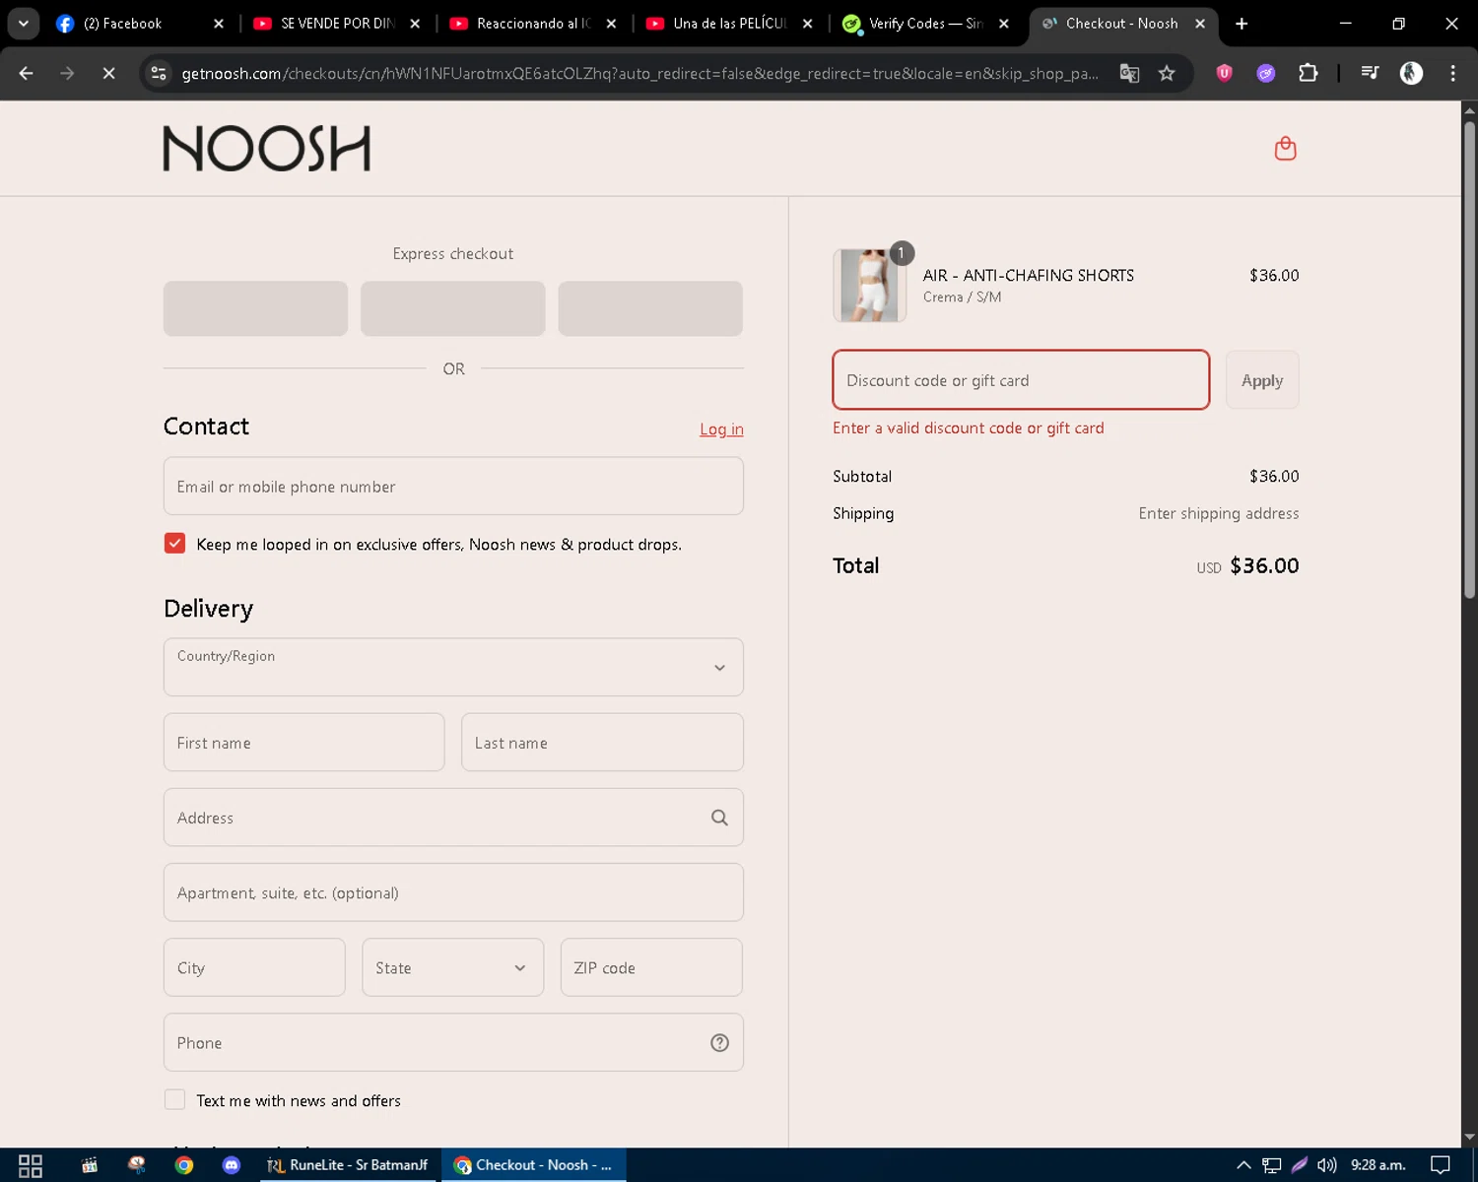Stop page loading with the X button
1478x1182 pixels.
108,73
